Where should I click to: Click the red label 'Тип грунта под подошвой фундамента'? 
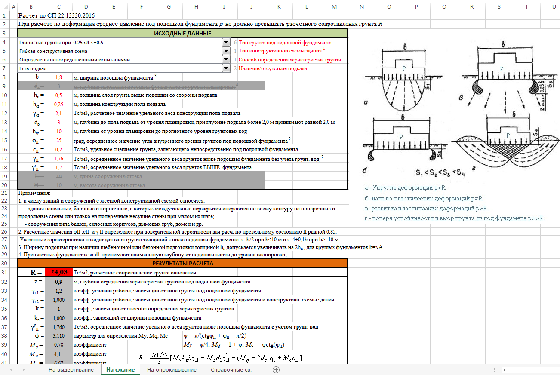[x=285, y=43]
